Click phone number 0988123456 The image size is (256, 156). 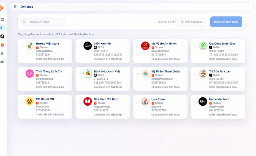(x=216, y=79)
